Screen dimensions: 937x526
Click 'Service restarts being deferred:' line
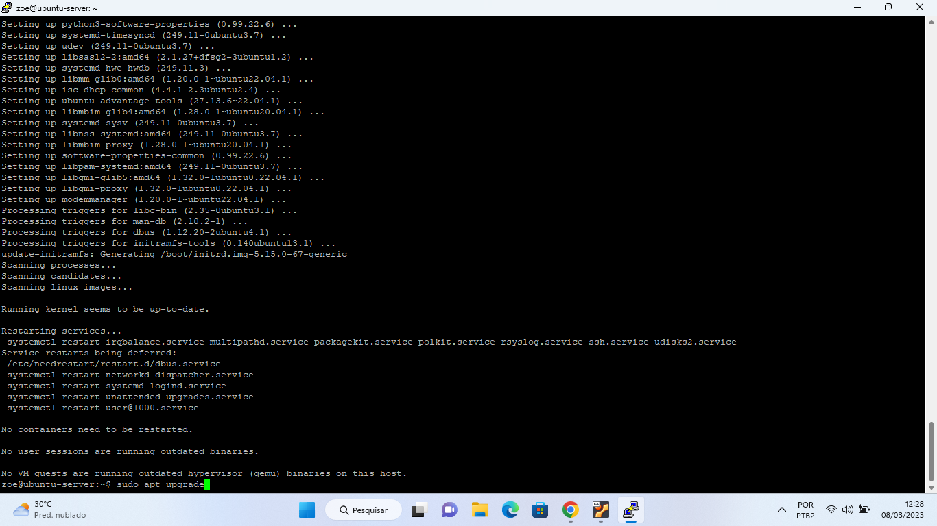[x=89, y=353]
